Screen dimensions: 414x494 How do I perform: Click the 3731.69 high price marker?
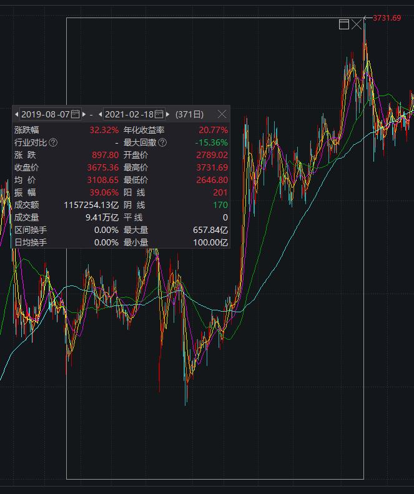tap(387, 18)
